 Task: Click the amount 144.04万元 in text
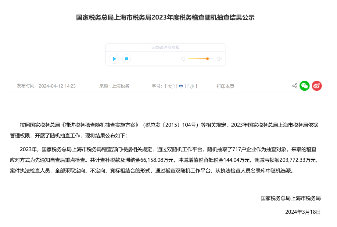click(x=237, y=160)
